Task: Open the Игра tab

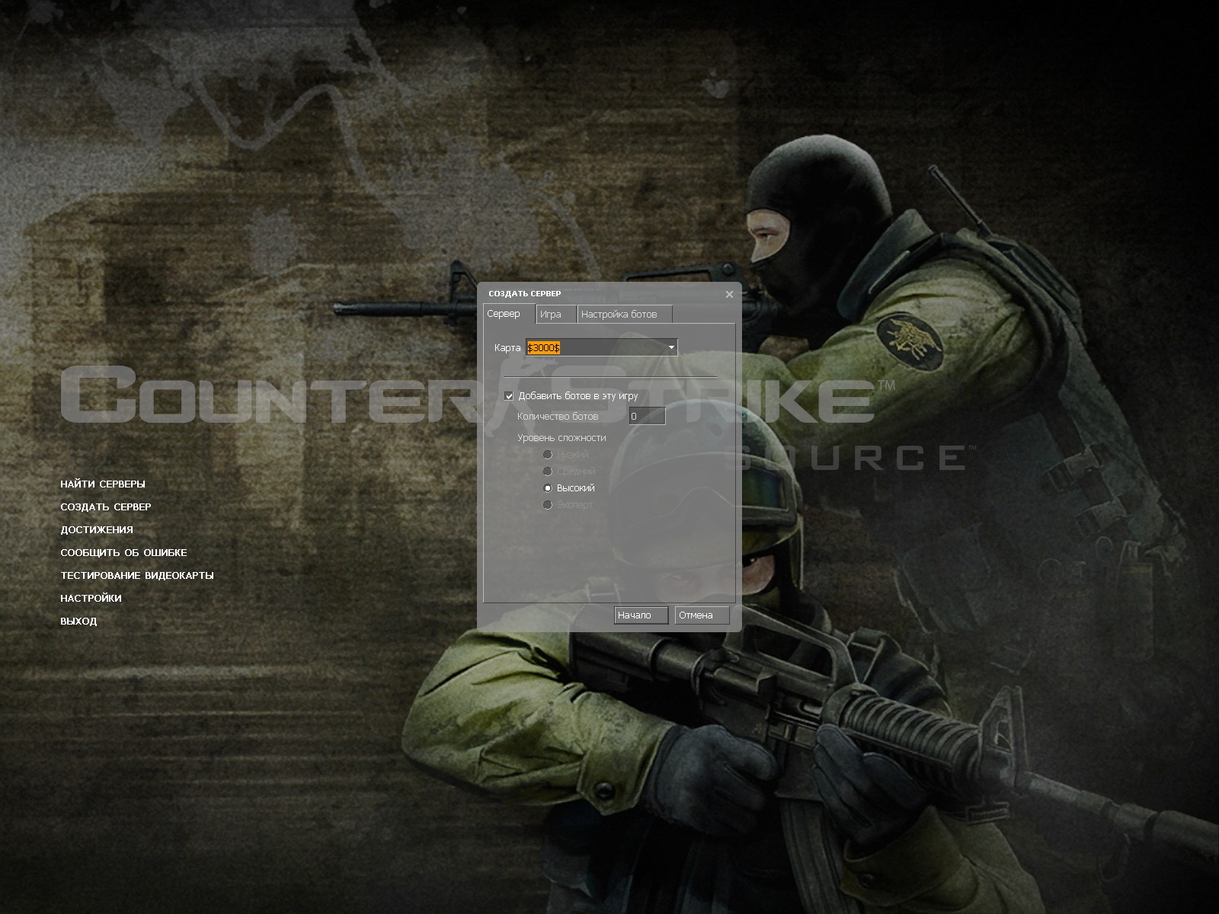Action: pos(556,315)
